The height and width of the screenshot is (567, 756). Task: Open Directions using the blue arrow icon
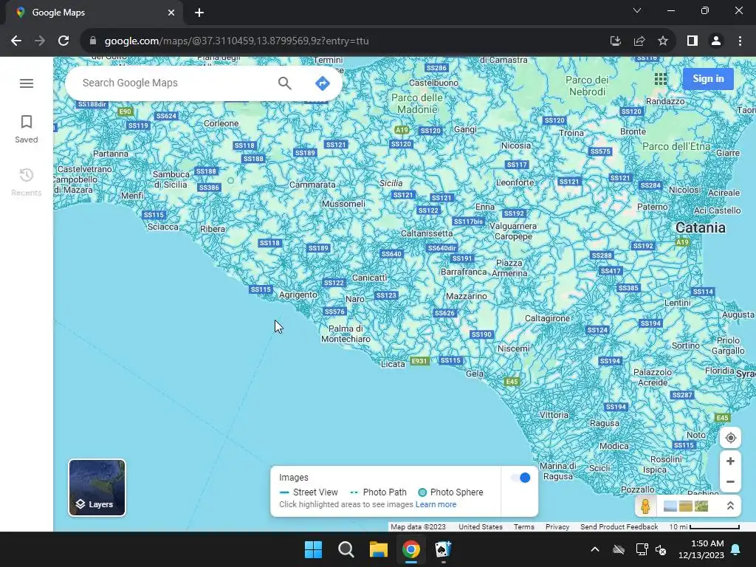click(x=322, y=83)
